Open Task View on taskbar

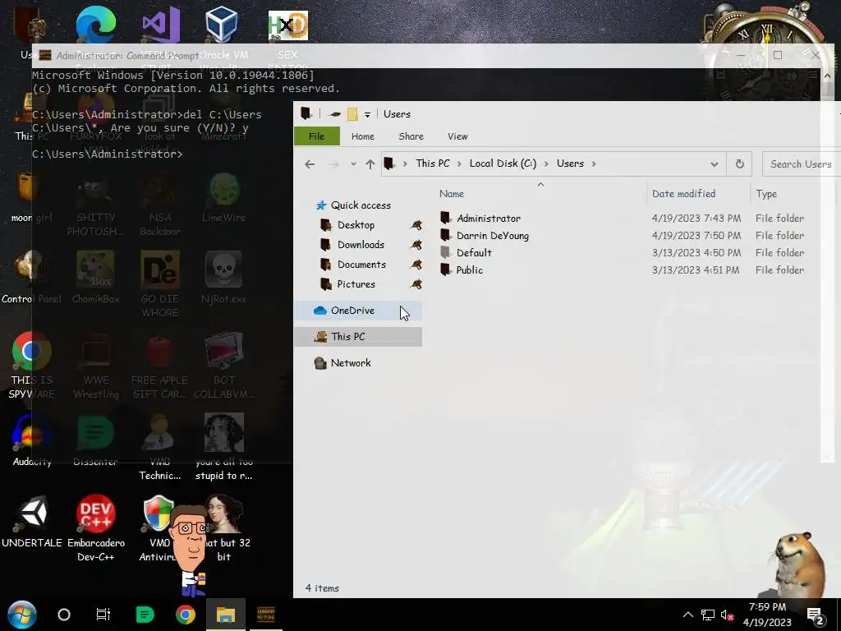tap(103, 615)
